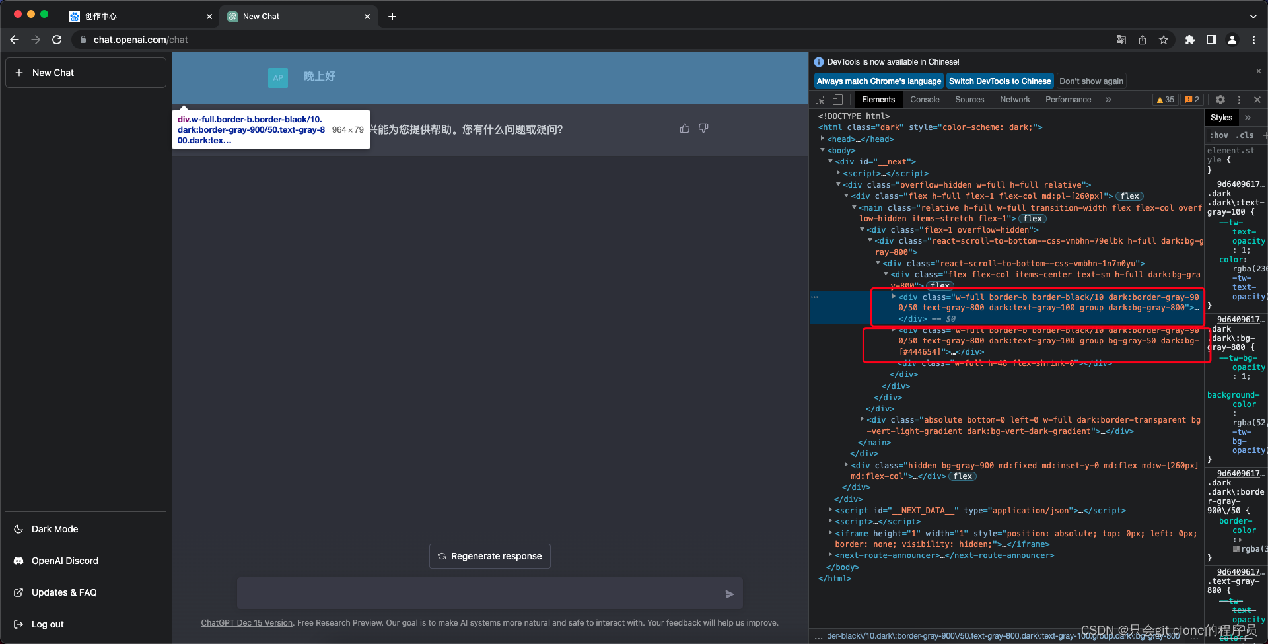
Task: Expand the __NEXT_DATA__ script node
Action: coord(830,510)
